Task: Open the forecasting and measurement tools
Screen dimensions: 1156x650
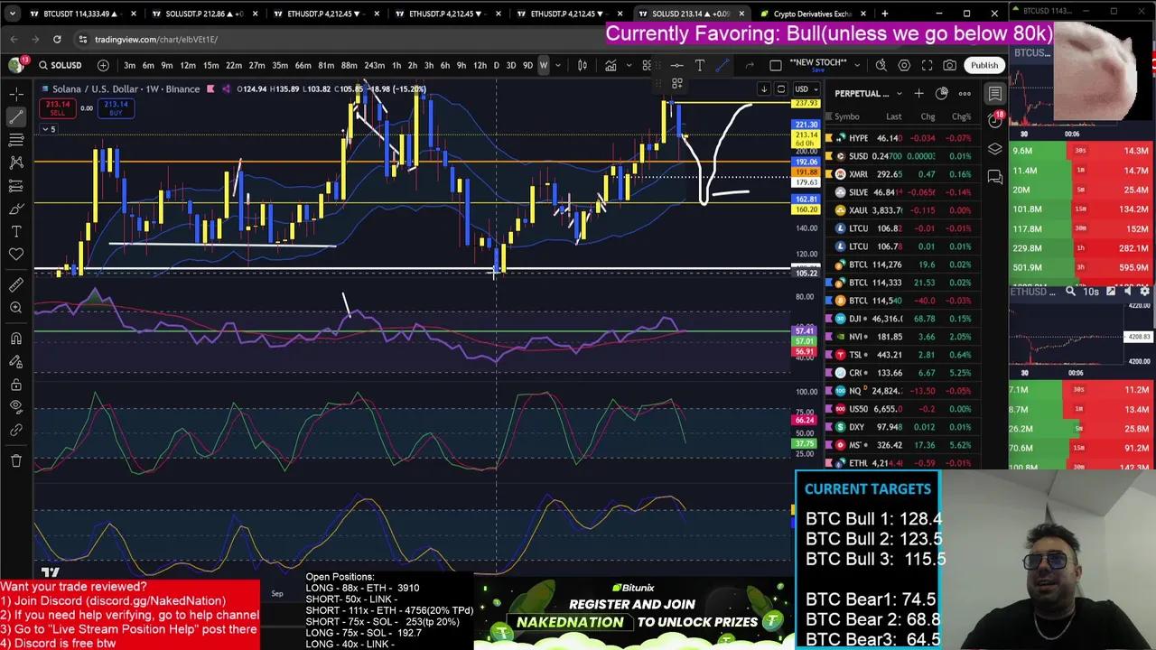Action: coord(16,186)
